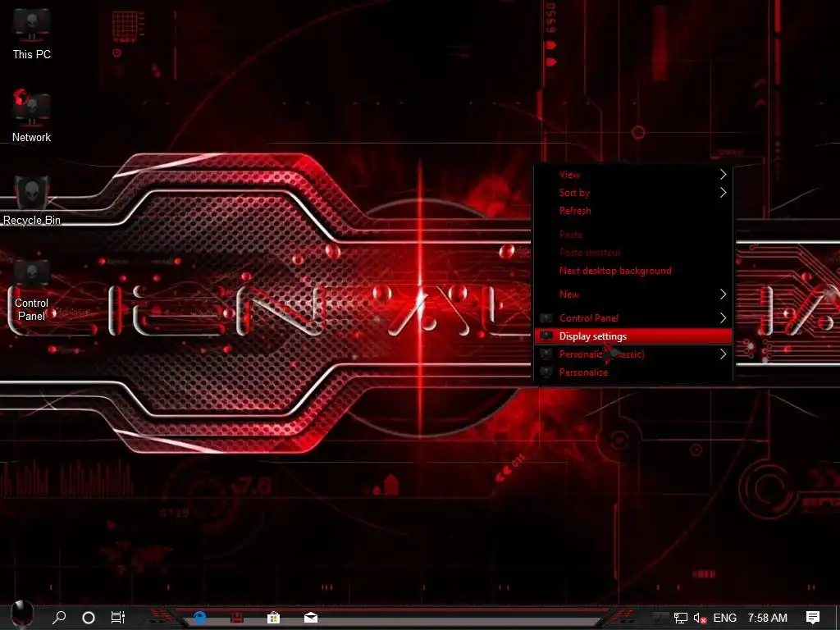Open the red File Explorer taskbar icon
This screenshot has height=630, width=840.
click(x=237, y=618)
